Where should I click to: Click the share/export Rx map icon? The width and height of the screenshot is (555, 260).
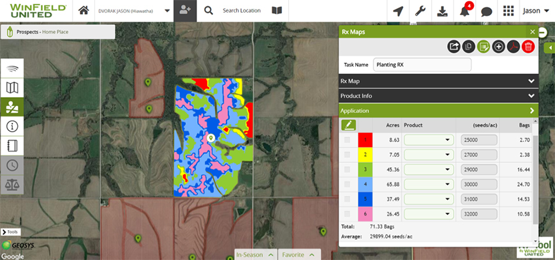tap(454, 46)
